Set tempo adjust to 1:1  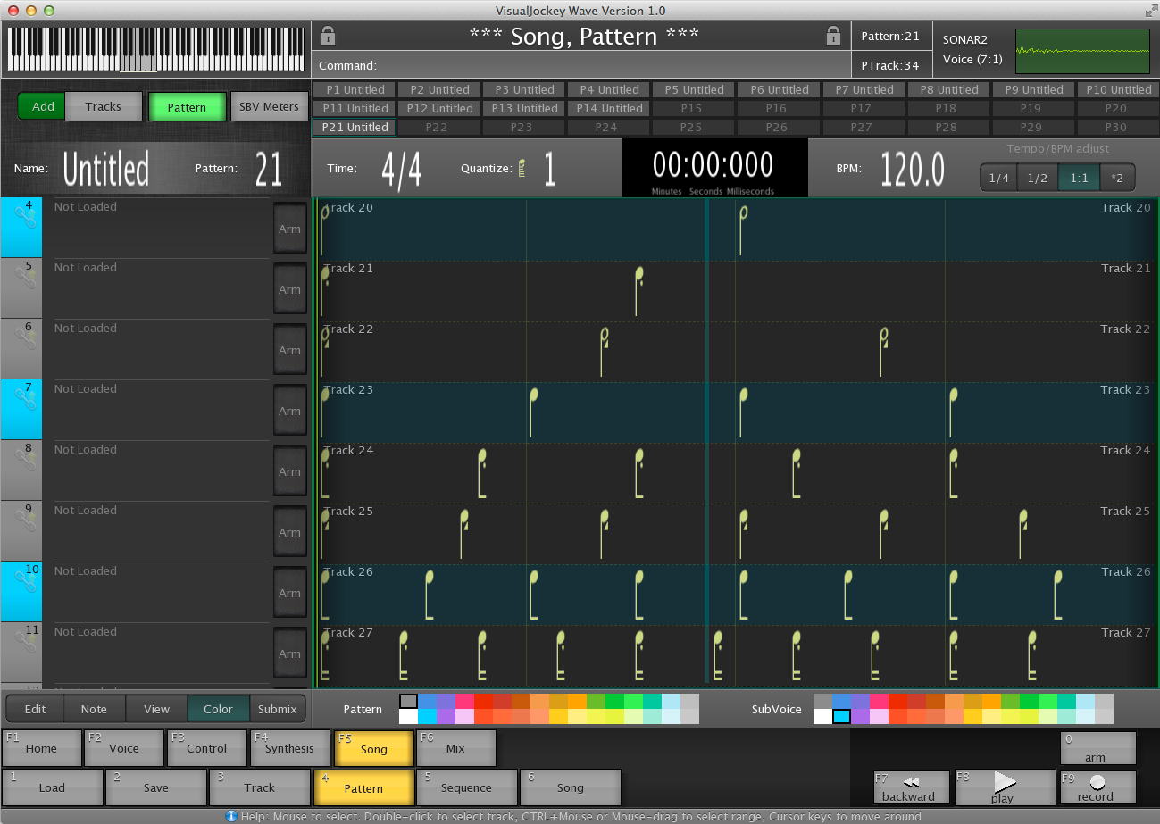1079,178
